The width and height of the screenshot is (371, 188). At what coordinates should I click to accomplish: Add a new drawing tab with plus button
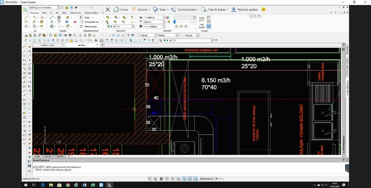pyautogui.click(x=102, y=45)
